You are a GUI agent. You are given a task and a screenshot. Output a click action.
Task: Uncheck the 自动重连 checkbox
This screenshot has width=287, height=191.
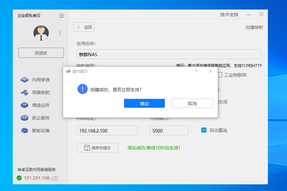203,130
